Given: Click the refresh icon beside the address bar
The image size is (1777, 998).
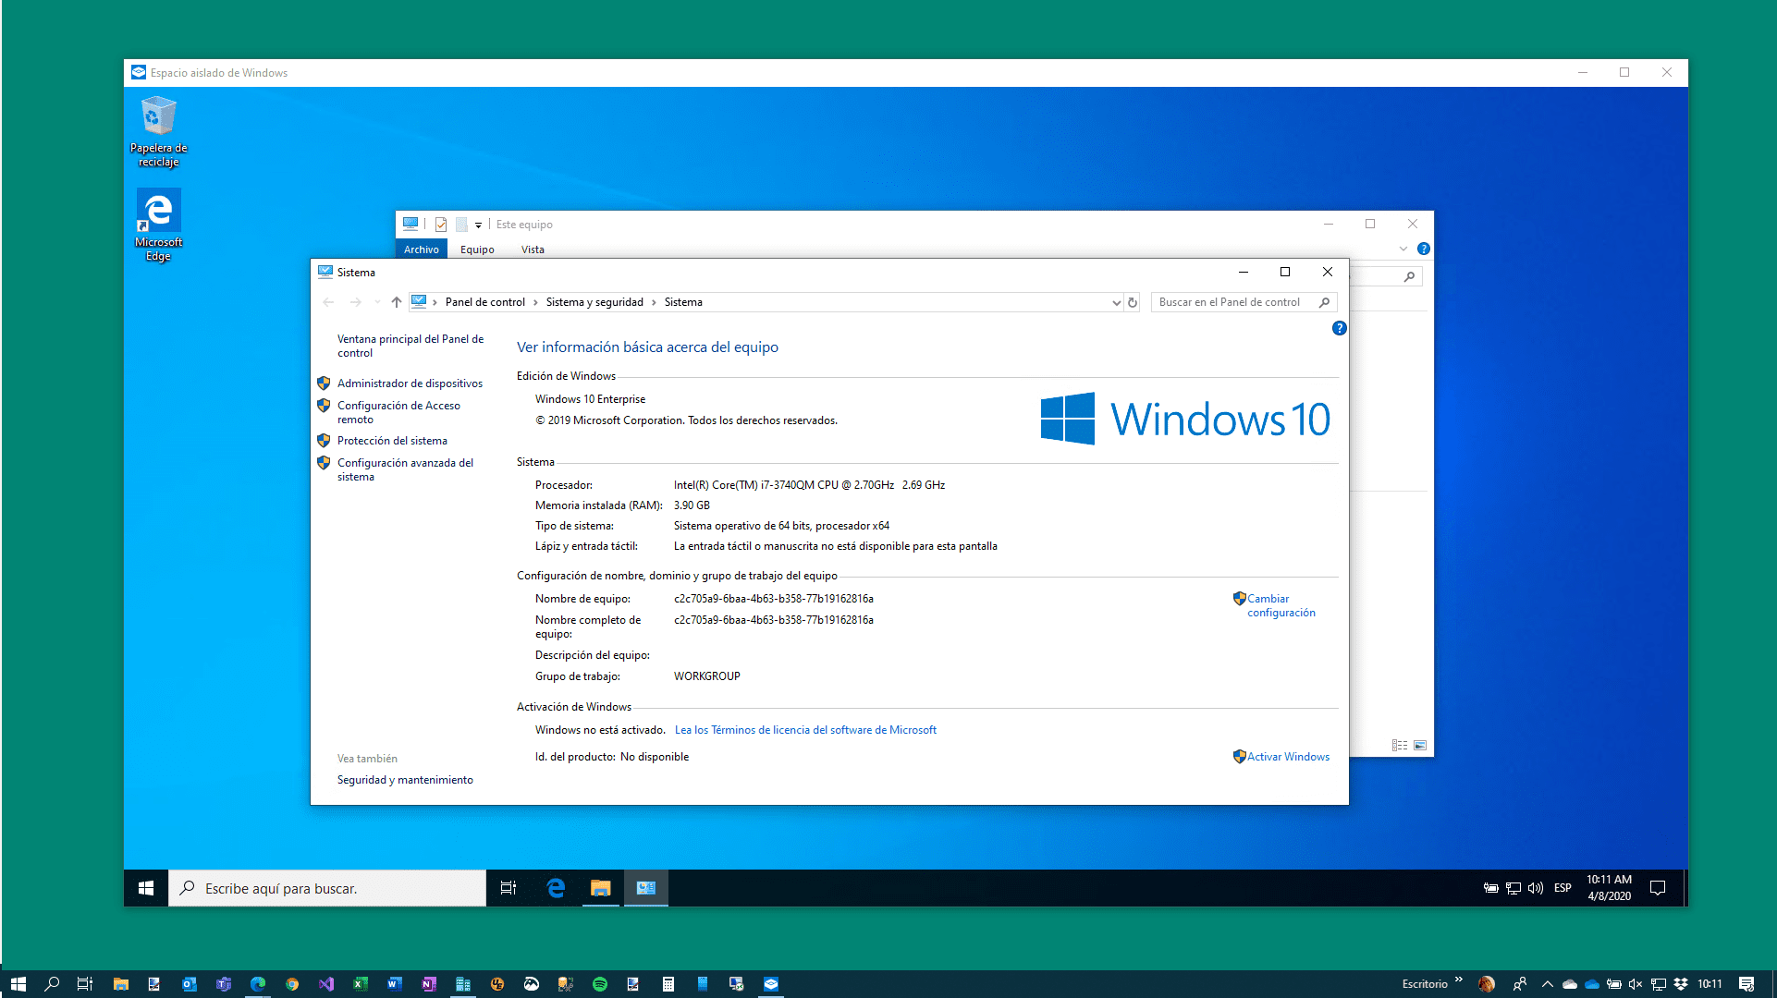Looking at the screenshot, I should click(x=1133, y=302).
